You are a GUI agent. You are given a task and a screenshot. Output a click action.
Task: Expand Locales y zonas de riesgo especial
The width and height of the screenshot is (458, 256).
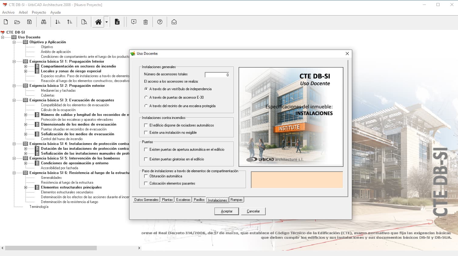pyautogui.click(x=25, y=71)
